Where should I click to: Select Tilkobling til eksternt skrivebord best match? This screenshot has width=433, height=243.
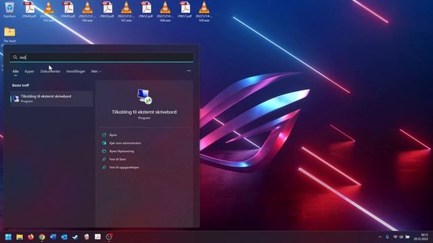51,99
